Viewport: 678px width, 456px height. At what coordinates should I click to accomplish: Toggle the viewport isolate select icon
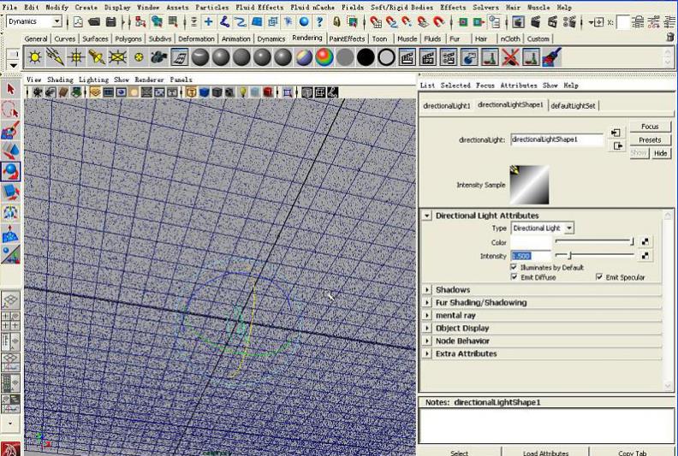[287, 92]
